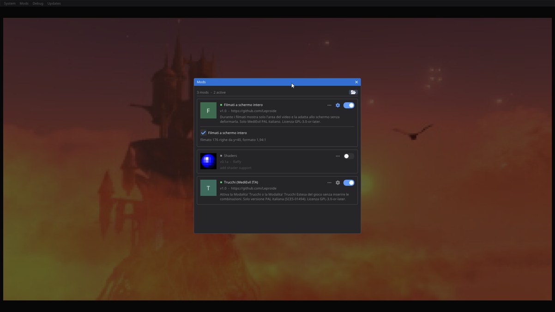Open the Mods menu
The image size is (555, 312).
[24, 3]
